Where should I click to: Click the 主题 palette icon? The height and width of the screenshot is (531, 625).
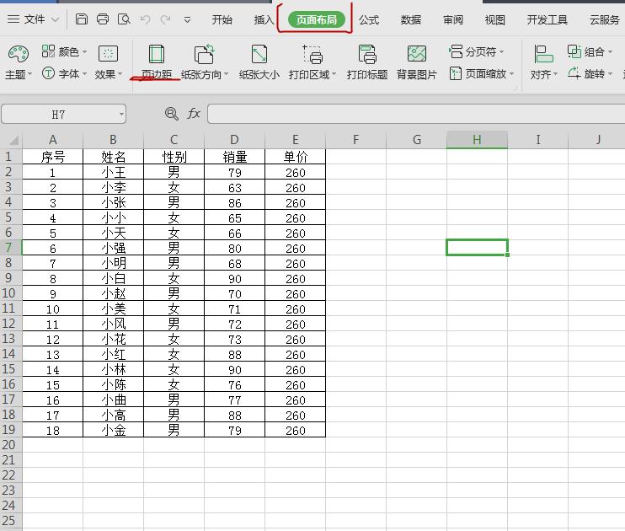pos(19,54)
